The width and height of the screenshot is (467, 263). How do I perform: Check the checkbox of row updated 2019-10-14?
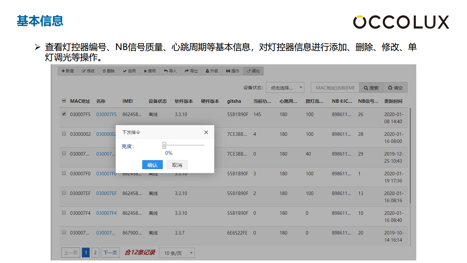pos(64,232)
